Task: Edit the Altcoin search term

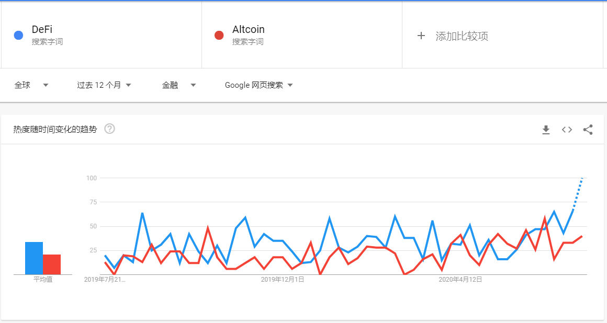Action: [248, 29]
